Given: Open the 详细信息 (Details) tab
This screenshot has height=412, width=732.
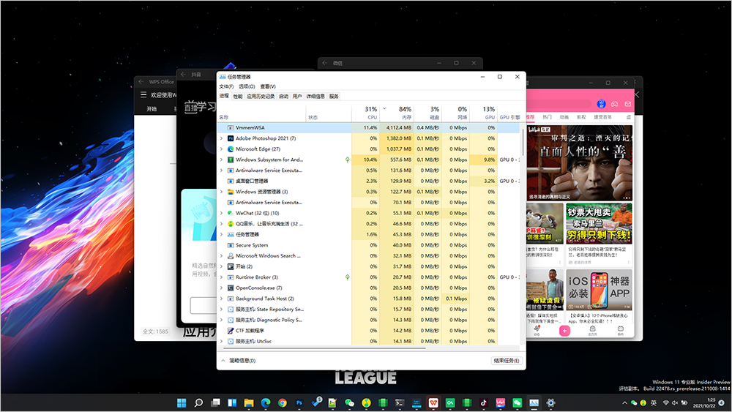Looking at the screenshot, I should click(315, 96).
